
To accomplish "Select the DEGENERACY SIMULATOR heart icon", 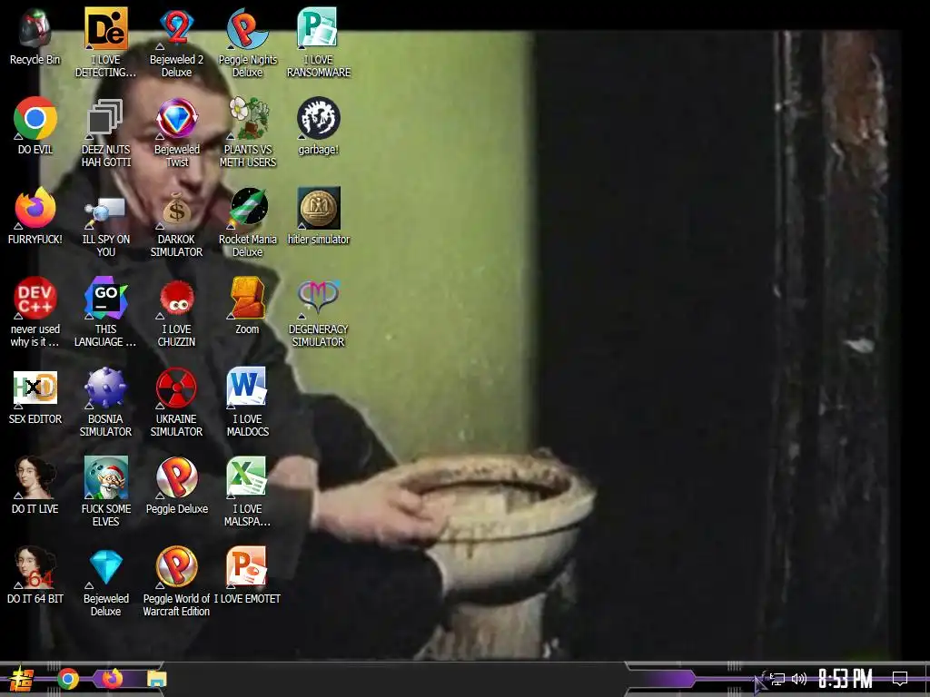I will (319, 297).
